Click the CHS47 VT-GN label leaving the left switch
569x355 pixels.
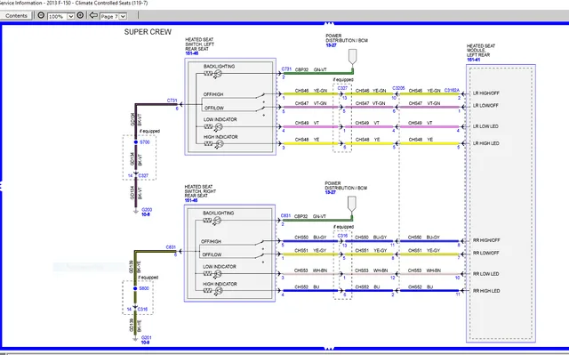310,103
